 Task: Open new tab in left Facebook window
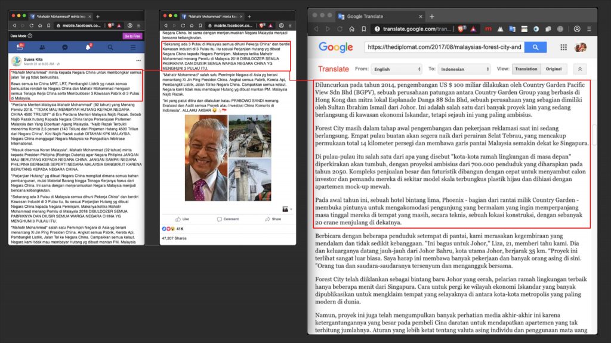(98, 16)
